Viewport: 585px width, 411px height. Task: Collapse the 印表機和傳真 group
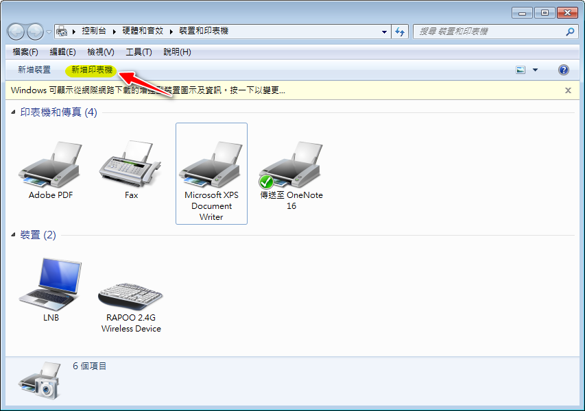14,112
